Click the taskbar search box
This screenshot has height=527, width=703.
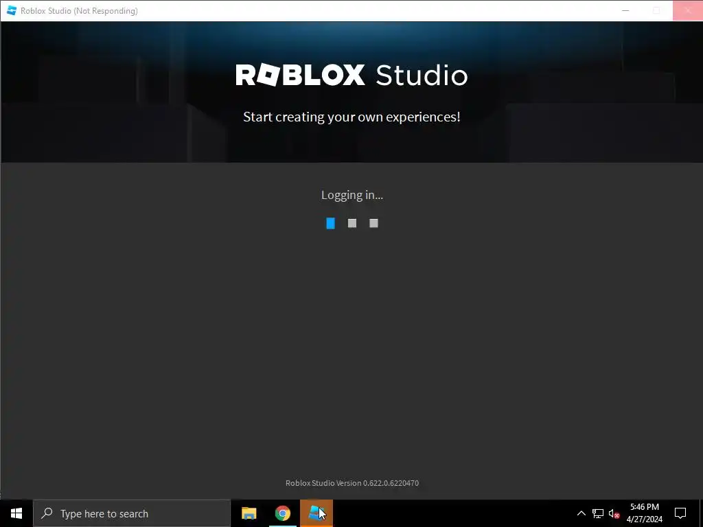pyautogui.click(x=132, y=513)
